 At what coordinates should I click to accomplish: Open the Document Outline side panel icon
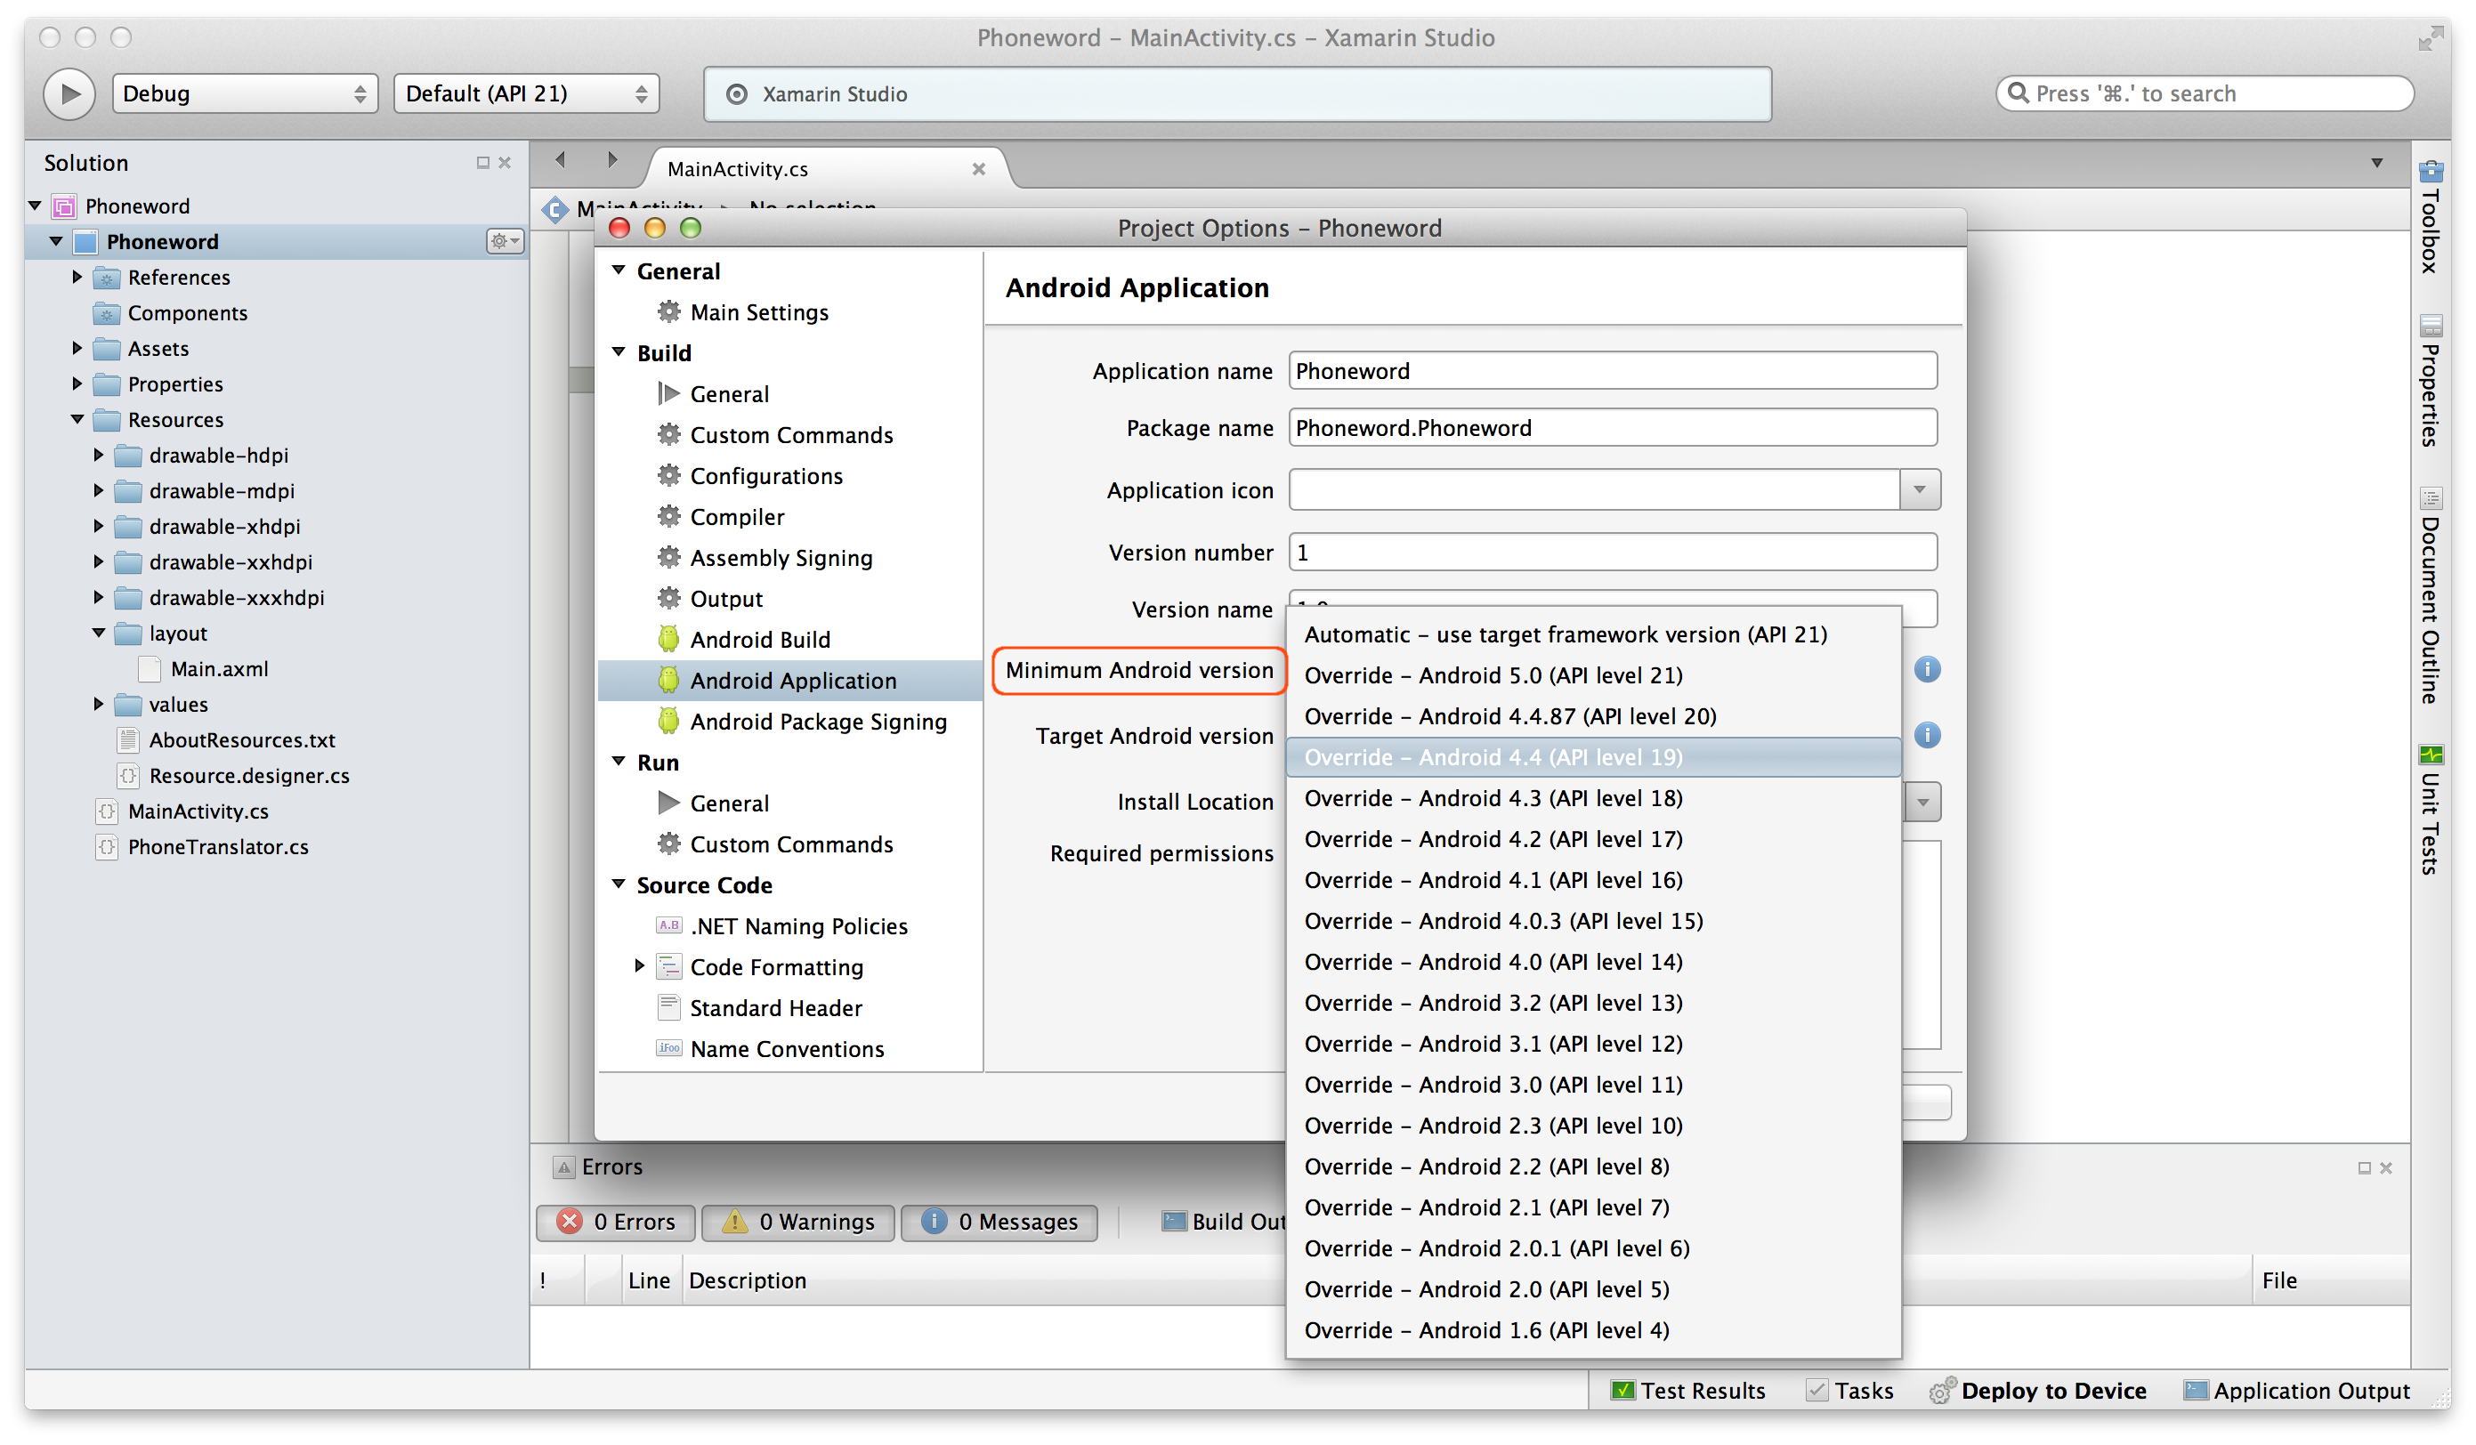click(2430, 498)
